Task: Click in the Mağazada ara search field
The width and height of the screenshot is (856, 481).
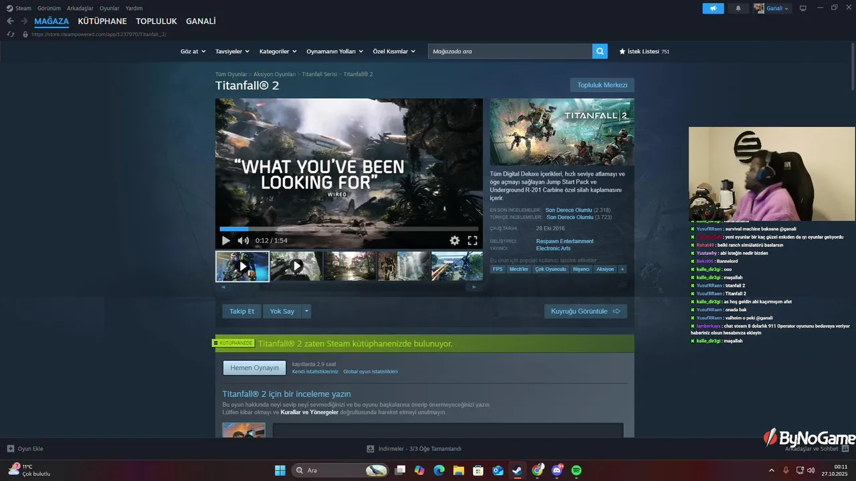Action: tap(510, 51)
